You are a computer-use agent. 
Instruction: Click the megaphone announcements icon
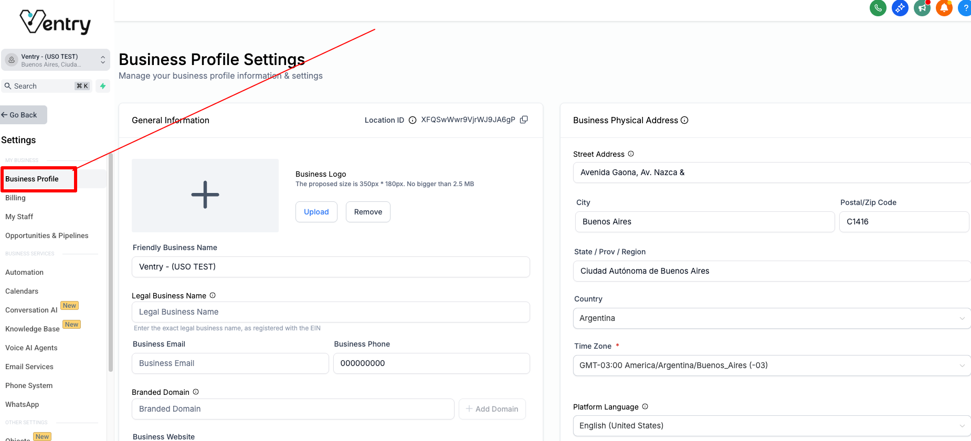922,8
